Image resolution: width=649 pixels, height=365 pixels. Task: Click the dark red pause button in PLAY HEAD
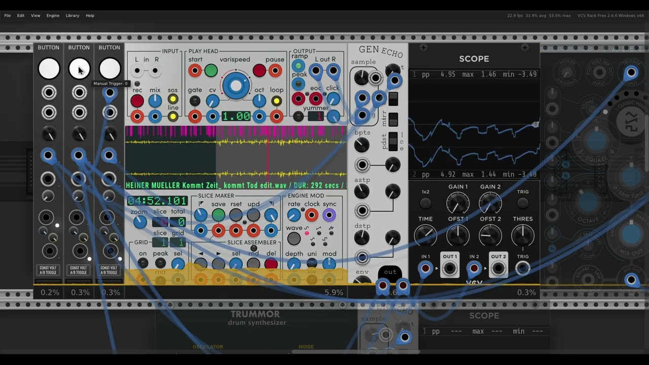pos(259,71)
